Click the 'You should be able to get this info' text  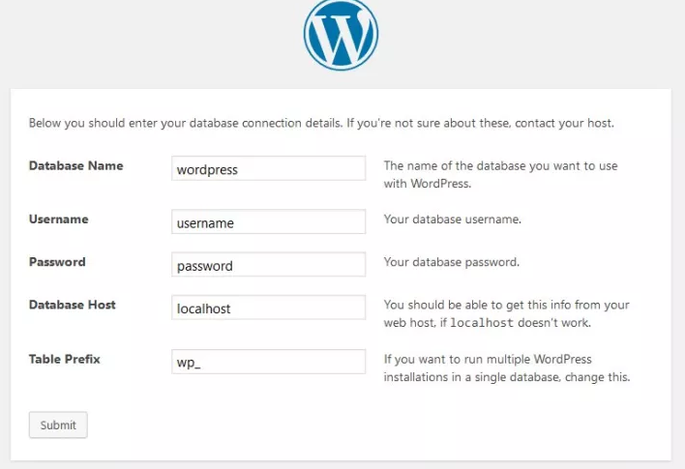(x=506, y=313)
